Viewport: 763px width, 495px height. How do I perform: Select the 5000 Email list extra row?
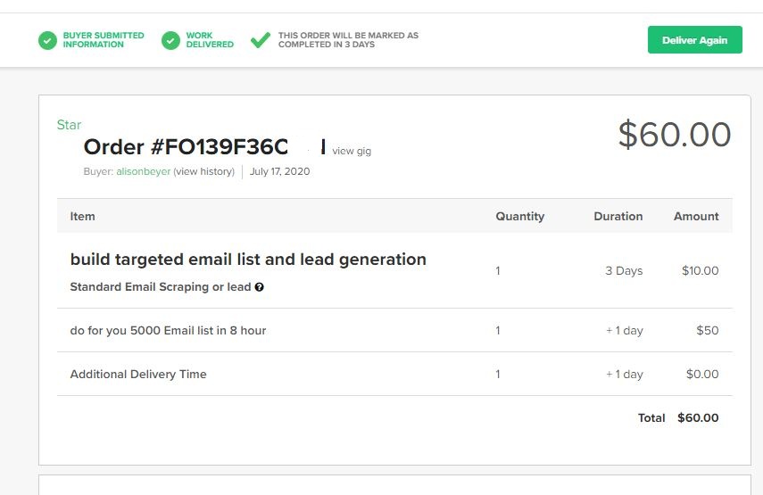pos(394,330)
